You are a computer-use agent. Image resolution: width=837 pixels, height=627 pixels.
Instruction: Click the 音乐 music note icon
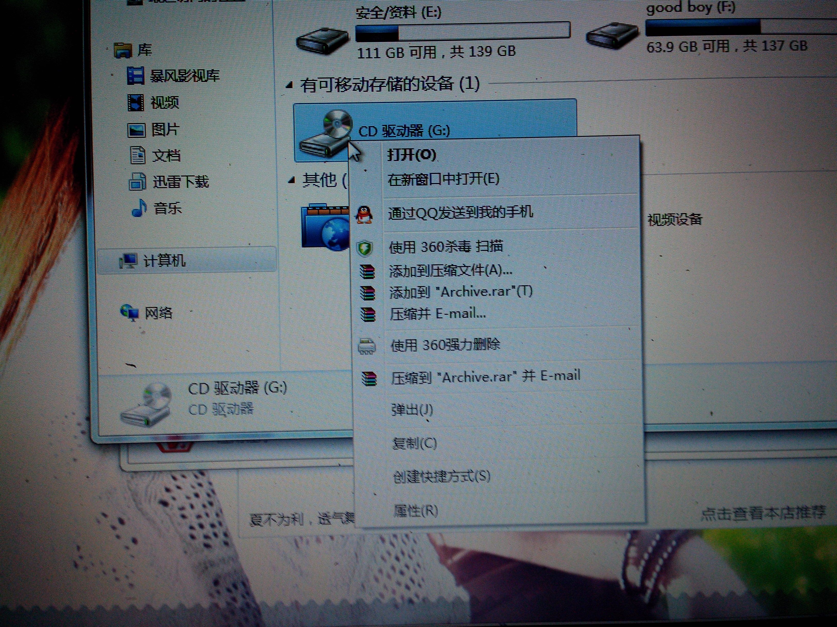click(139, 208)
